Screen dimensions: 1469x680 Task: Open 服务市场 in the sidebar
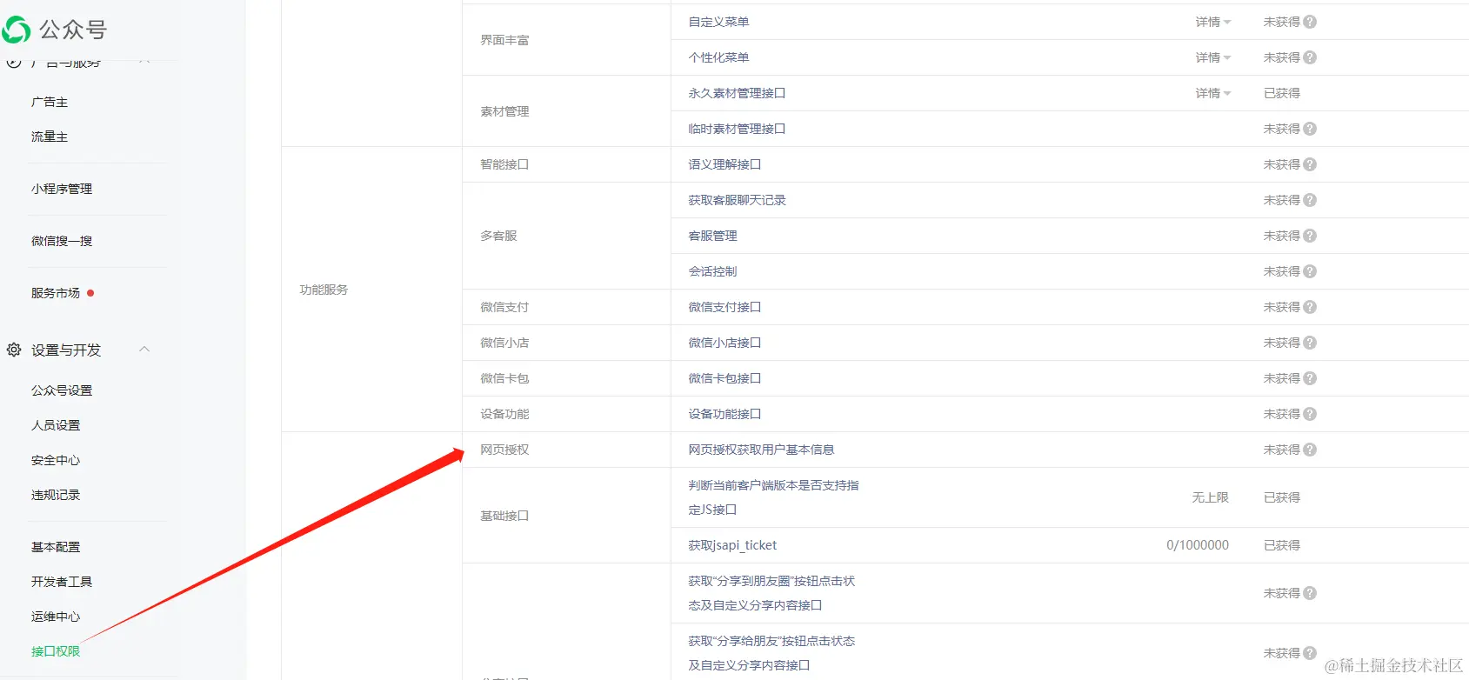pyautogui.click(x=56, y=293)
